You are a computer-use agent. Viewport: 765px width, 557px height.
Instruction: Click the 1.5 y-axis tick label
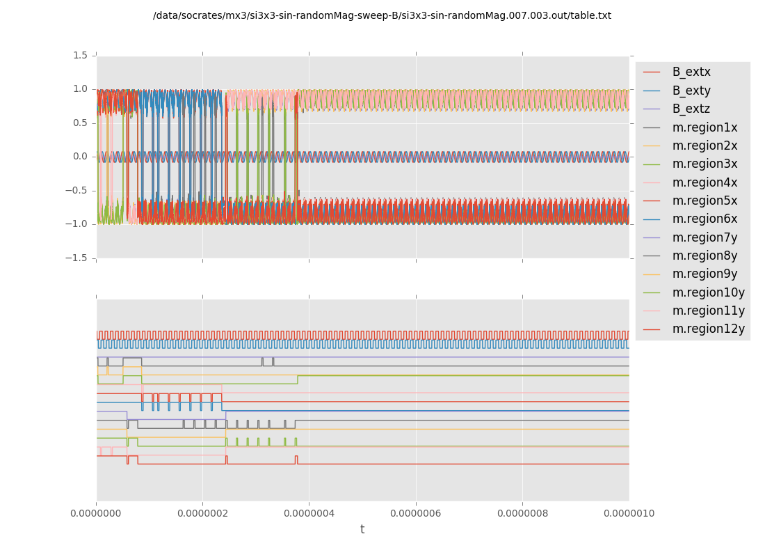(81, 56)
